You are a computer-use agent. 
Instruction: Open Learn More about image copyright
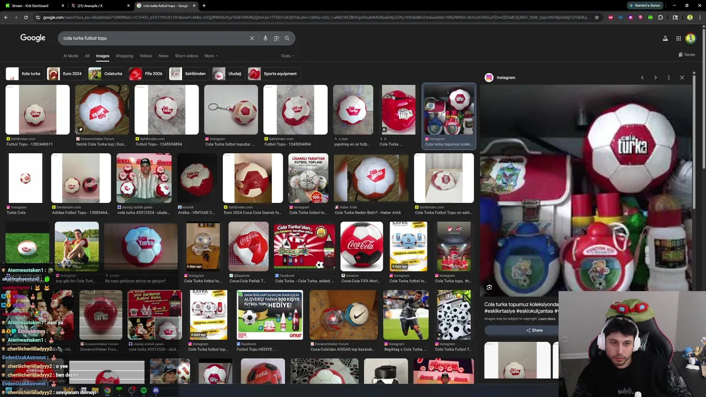547,319
